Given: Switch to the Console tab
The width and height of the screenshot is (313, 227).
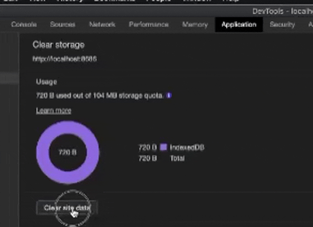Looking at the screenshot, I should tap(24, 24).
